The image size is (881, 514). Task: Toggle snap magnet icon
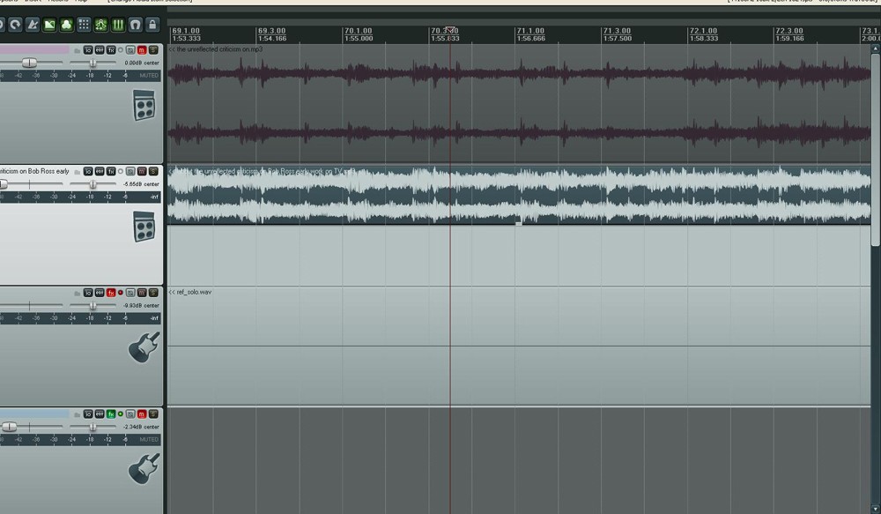(x=135, y=24)
